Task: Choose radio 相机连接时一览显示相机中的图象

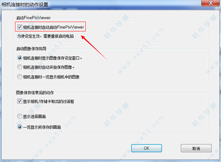Action: [x=20, y=77]
